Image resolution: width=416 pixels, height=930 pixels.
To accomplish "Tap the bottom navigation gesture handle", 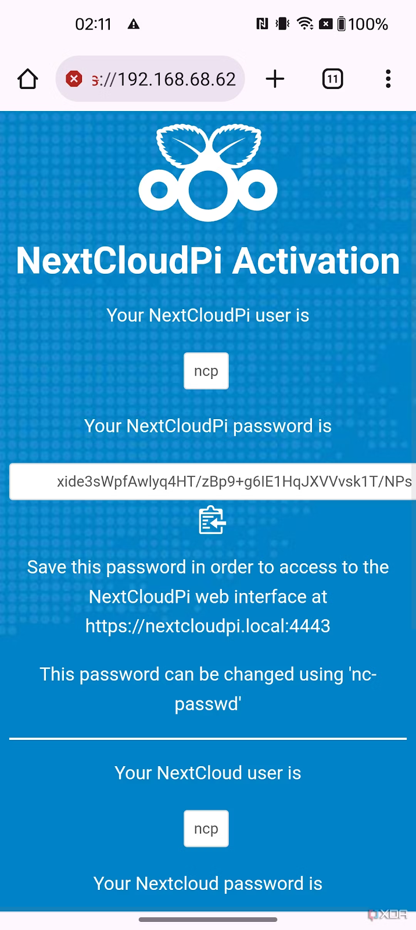I will pyautogui.click(x=208, y=920).
